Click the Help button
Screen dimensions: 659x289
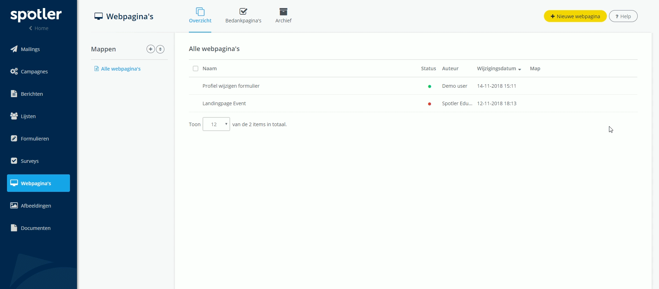point(623,16)
